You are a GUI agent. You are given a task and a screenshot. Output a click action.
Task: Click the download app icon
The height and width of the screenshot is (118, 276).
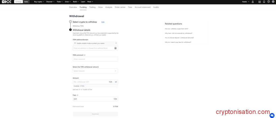coord(260,2)
